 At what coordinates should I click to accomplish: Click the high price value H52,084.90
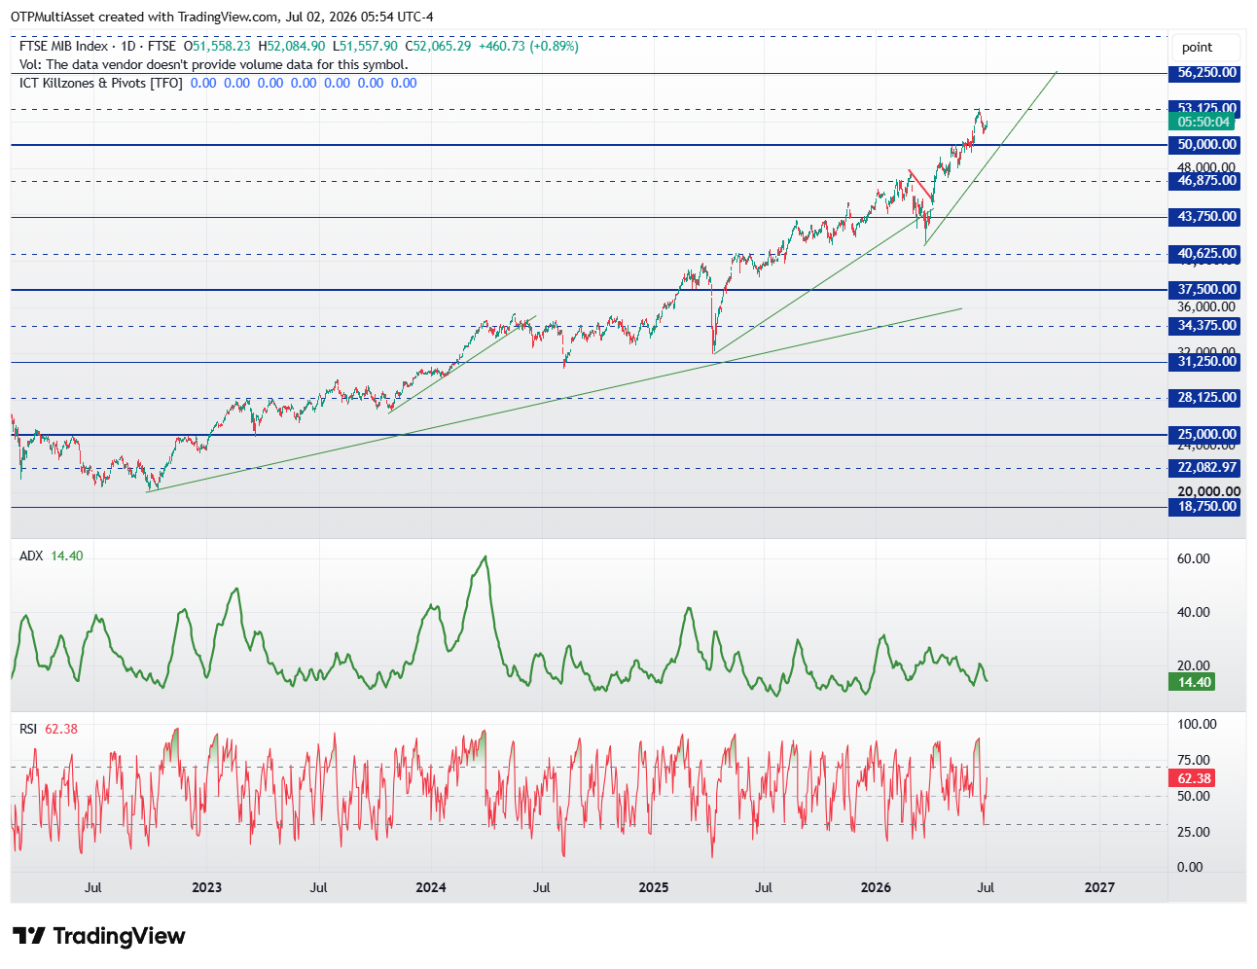[292, 46]
